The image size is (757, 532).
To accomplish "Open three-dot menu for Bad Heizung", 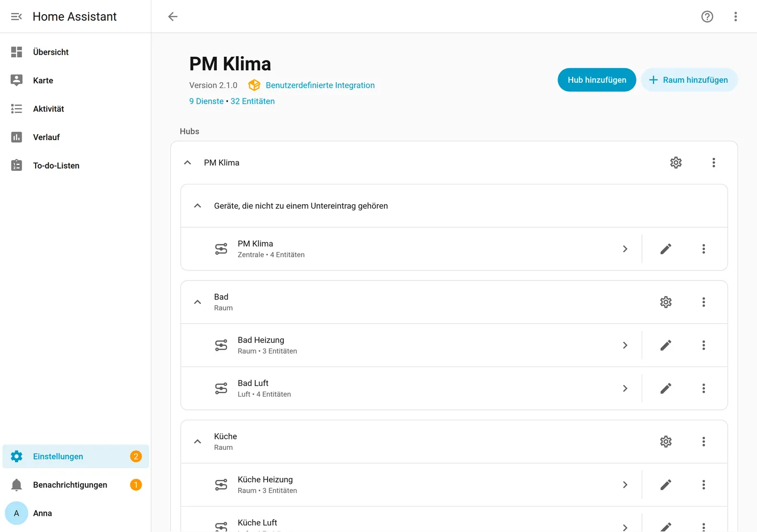I will point(703,345).
